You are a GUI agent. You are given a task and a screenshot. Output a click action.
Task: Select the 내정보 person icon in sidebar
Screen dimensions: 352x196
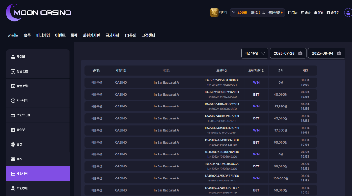tap(13, 57)
